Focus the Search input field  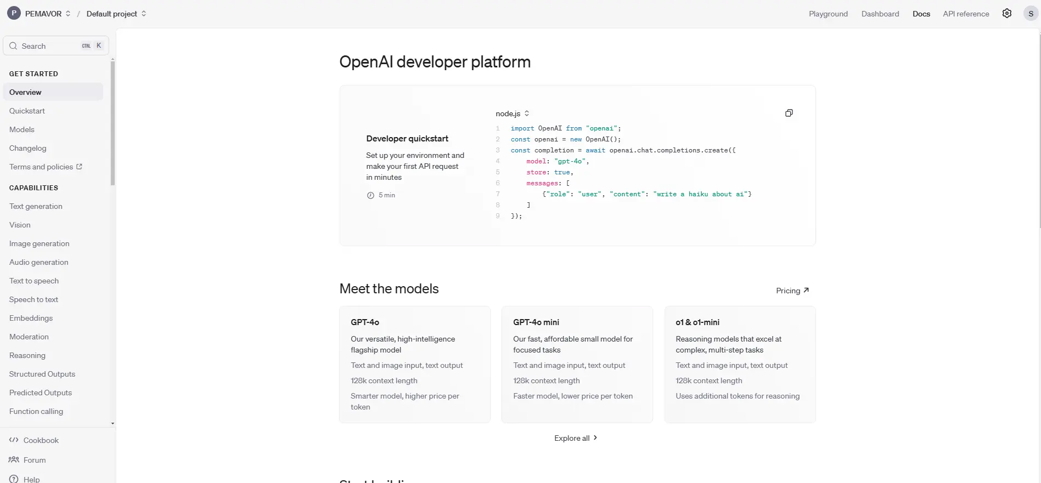pos(56,46)
